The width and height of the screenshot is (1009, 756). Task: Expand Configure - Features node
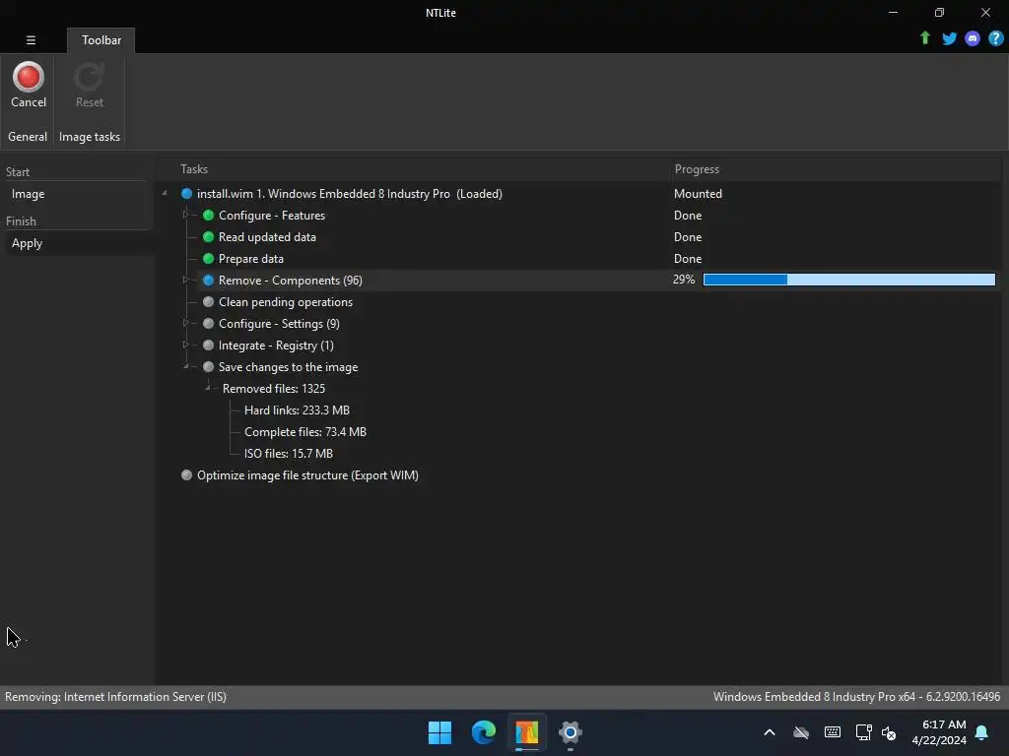(x=185, y=215)
